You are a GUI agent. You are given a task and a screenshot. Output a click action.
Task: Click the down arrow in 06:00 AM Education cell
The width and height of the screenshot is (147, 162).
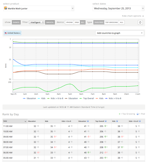(x=38, y=152)
